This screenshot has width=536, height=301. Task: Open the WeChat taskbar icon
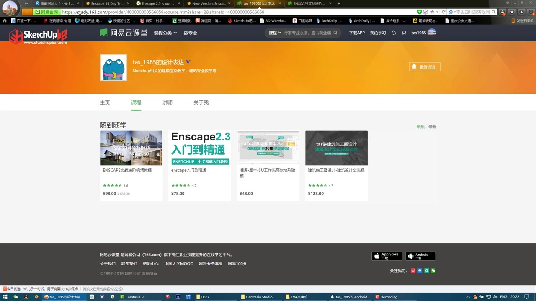[x=16, y=297]
